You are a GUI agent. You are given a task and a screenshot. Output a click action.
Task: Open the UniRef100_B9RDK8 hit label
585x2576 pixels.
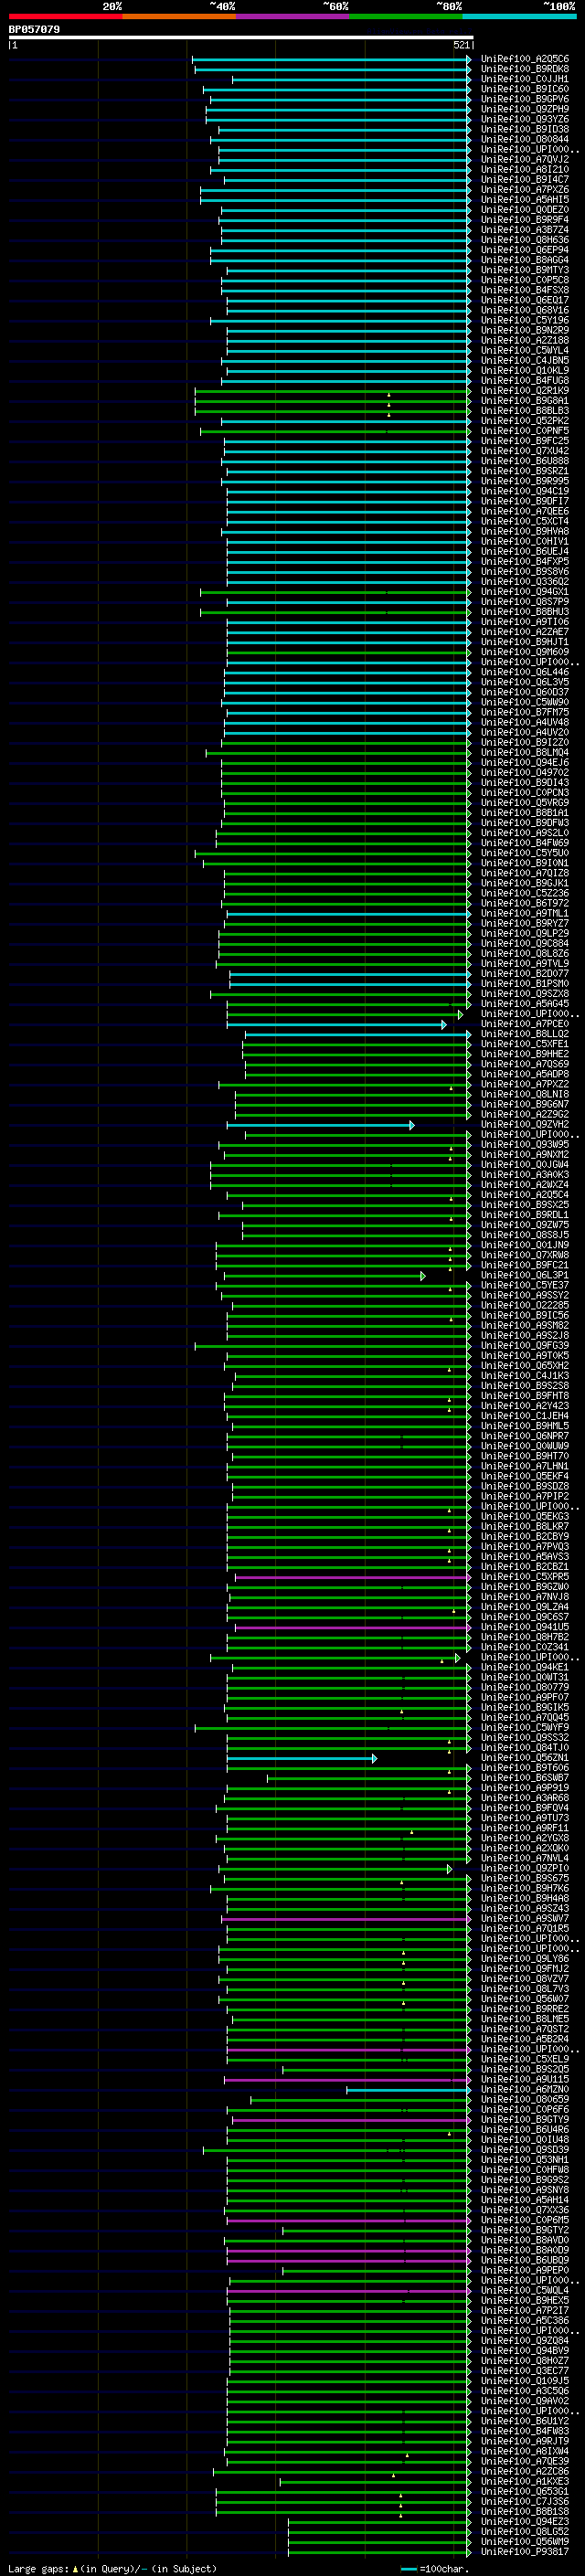pyautogui.click(x=525, y=69)
